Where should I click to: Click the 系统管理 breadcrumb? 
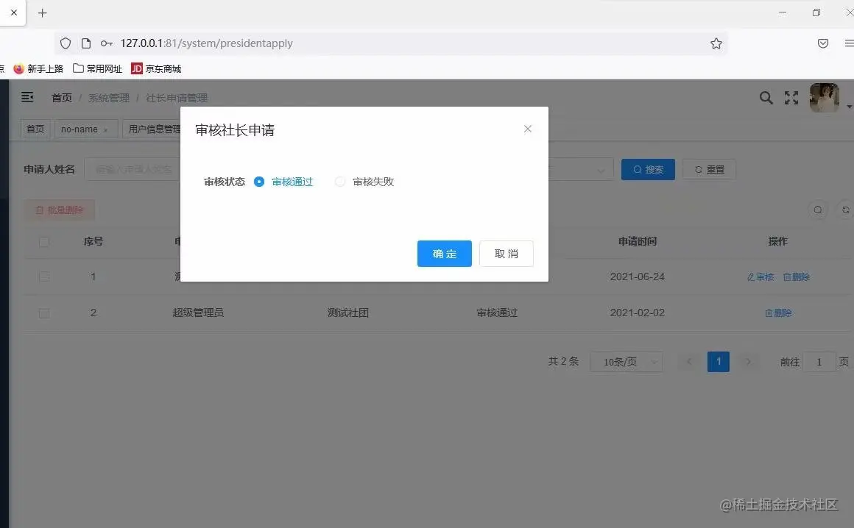108,98
